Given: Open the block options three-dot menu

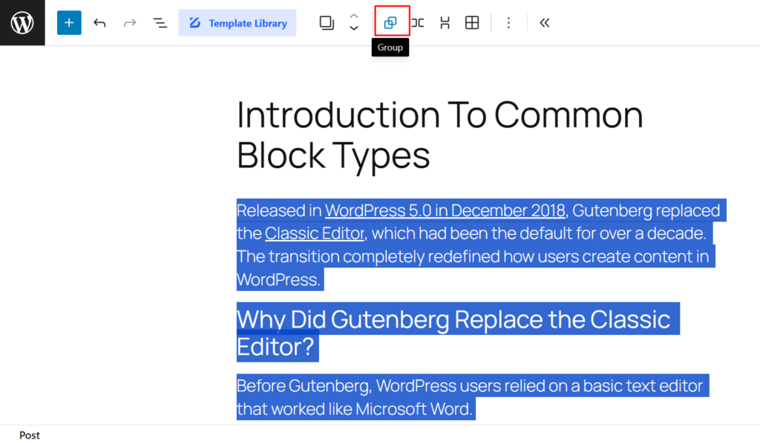Looking at the screenshot, I should click(508, 23).
